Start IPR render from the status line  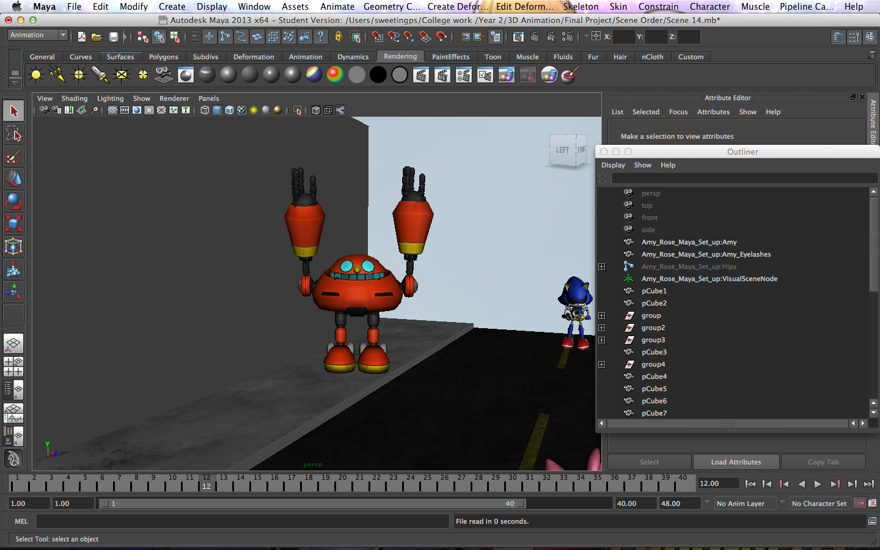[551, 37]
